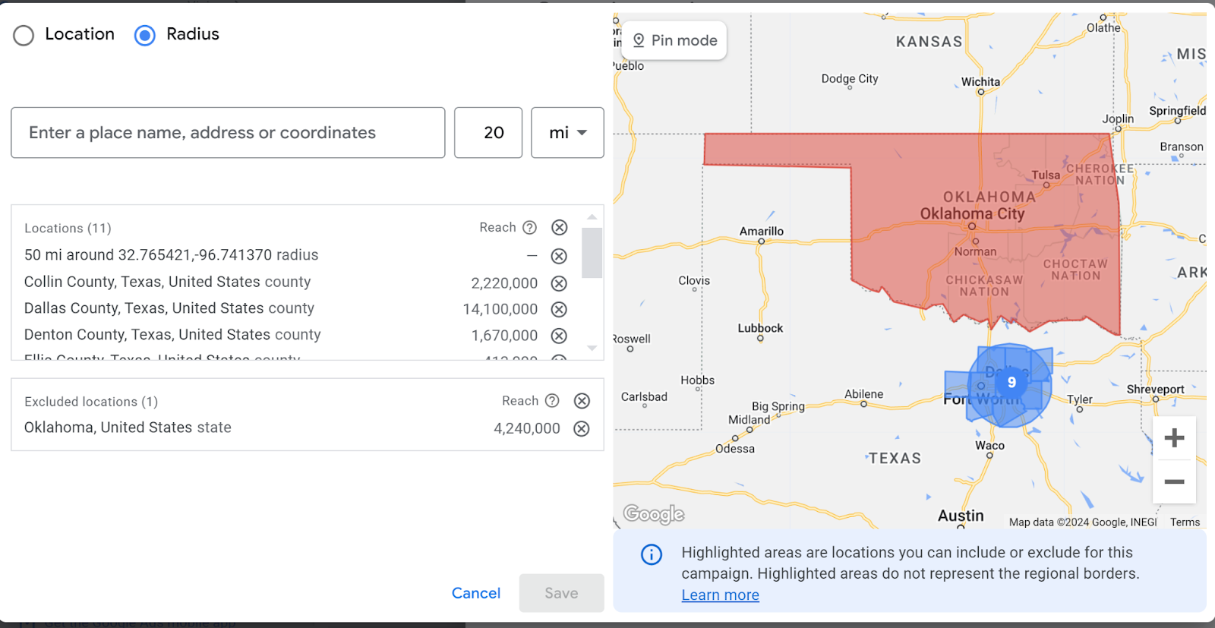Select the Radius radio button
This screenshot has height=628, width=1215.
pyautogui.click(x=145, y=35)
